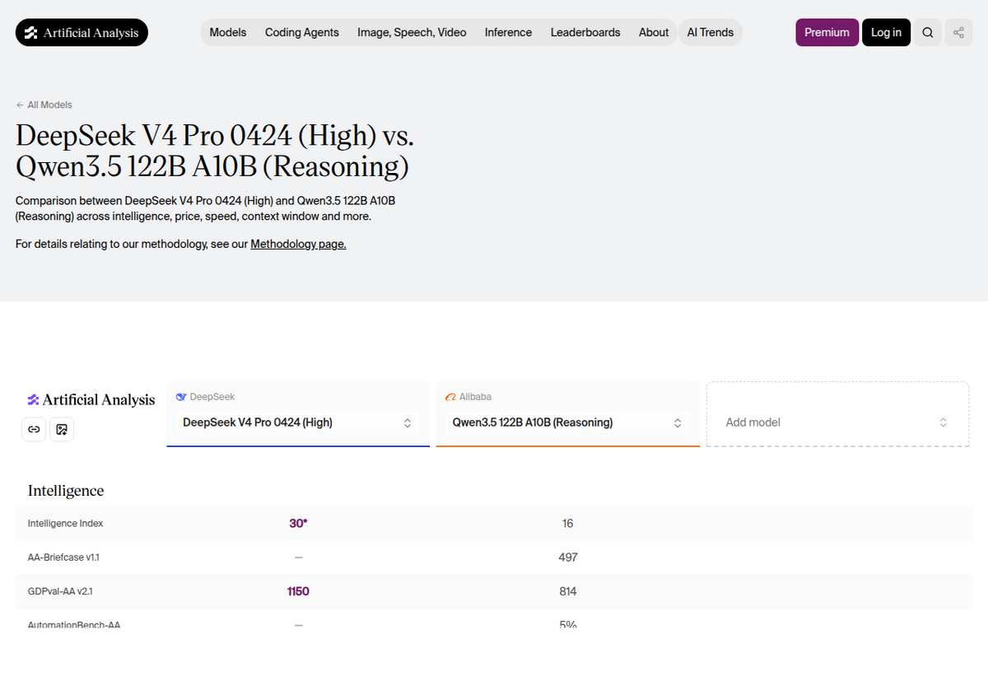Open the Image, Speech, Video menu

click(412, 32)
